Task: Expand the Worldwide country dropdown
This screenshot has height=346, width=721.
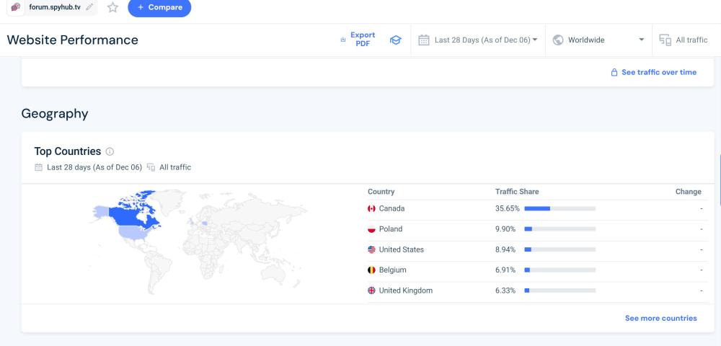Action: (x=598, y=40)
